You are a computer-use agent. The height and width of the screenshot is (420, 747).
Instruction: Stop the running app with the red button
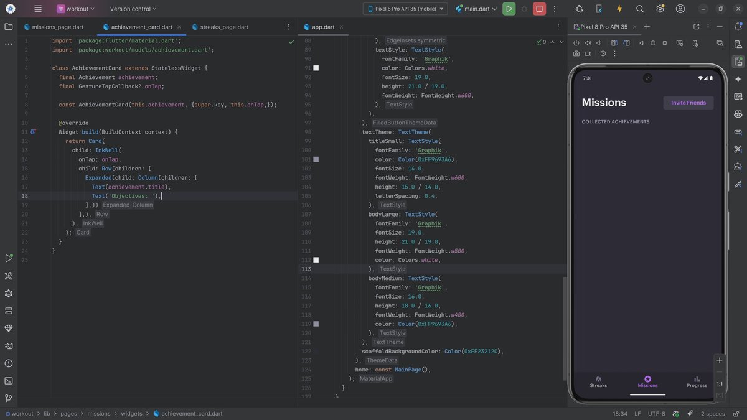[x=539, y=9]
